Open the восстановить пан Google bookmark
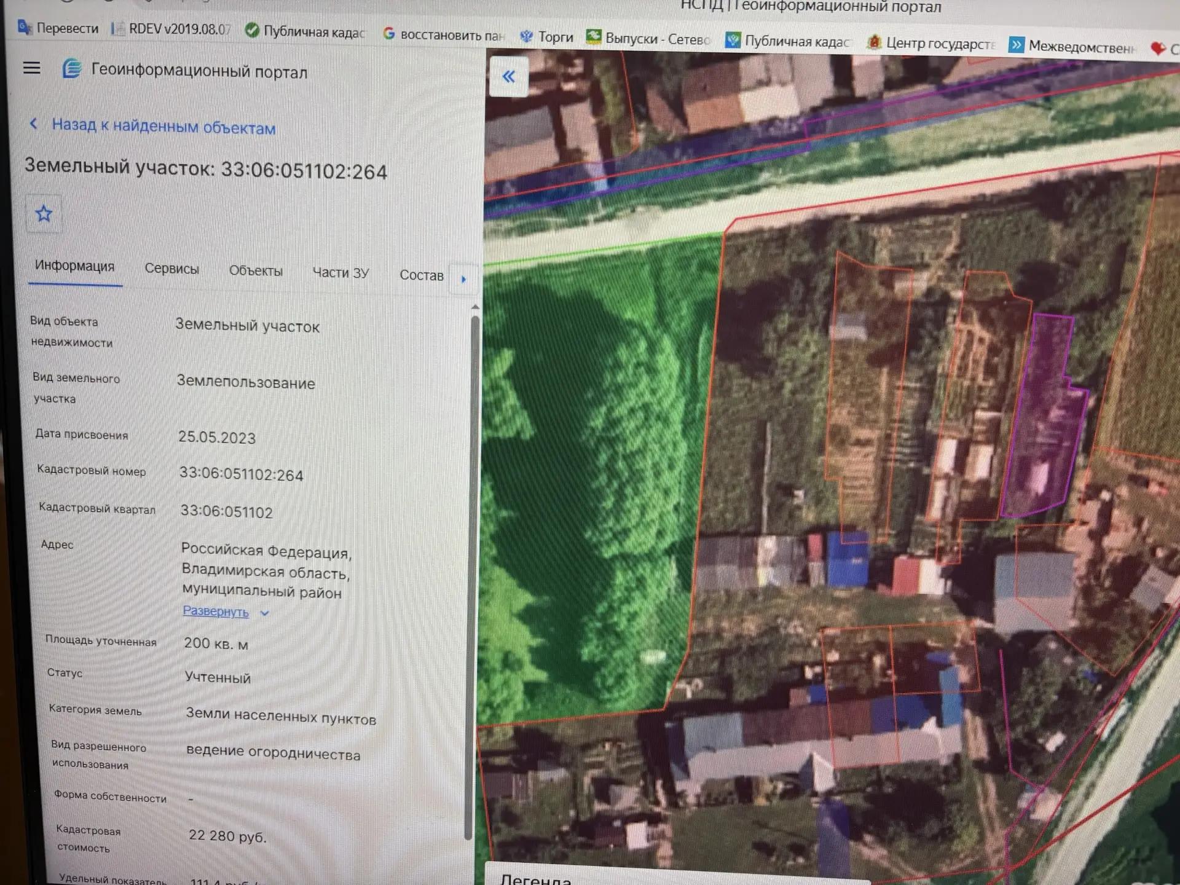This screenshot has height=885, width=1180. pos(443,34)
